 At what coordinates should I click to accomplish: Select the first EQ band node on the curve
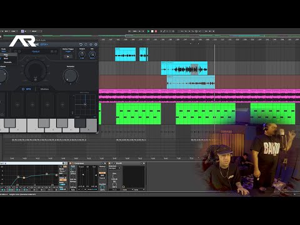tap(18, 177)
